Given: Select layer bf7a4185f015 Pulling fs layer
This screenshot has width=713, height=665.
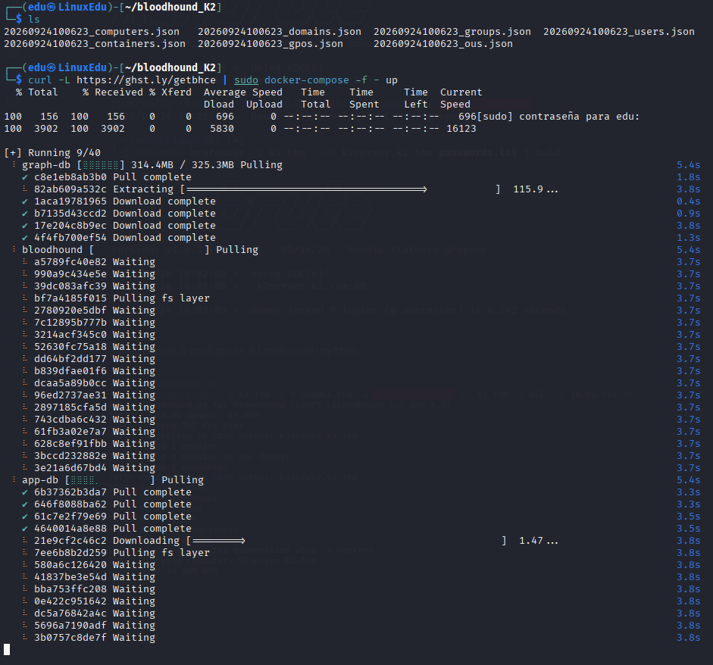Looking at the screenshot, I should (122, 298).
